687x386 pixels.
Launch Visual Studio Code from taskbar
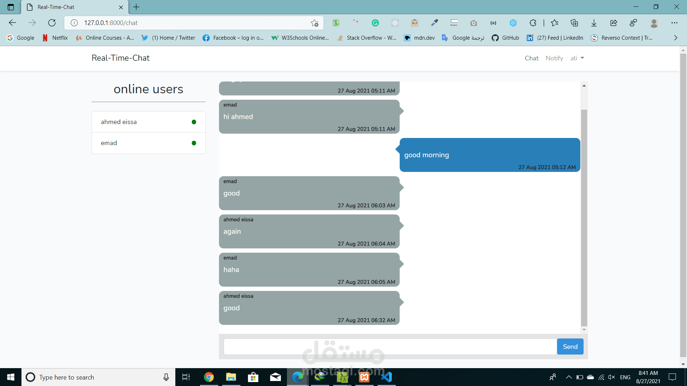[x=386, y=377]
